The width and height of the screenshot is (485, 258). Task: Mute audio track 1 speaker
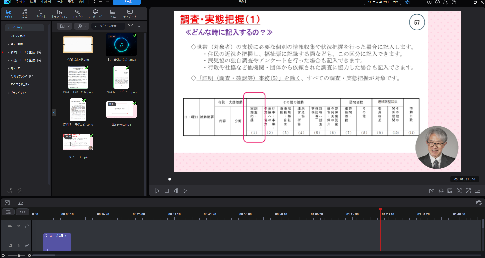18,246
